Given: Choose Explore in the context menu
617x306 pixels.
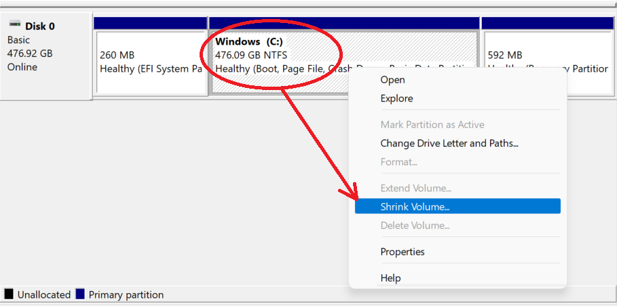Looking at the screenshot, I should pos(396,99).
